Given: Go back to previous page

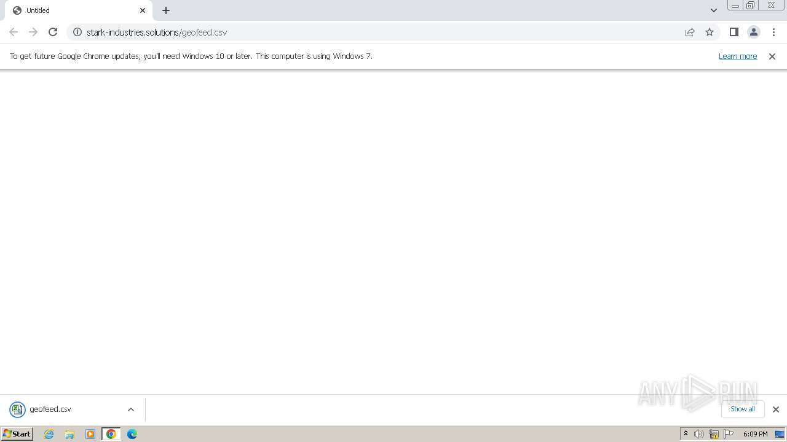Looking at the screenshot, I should point(14,32).
